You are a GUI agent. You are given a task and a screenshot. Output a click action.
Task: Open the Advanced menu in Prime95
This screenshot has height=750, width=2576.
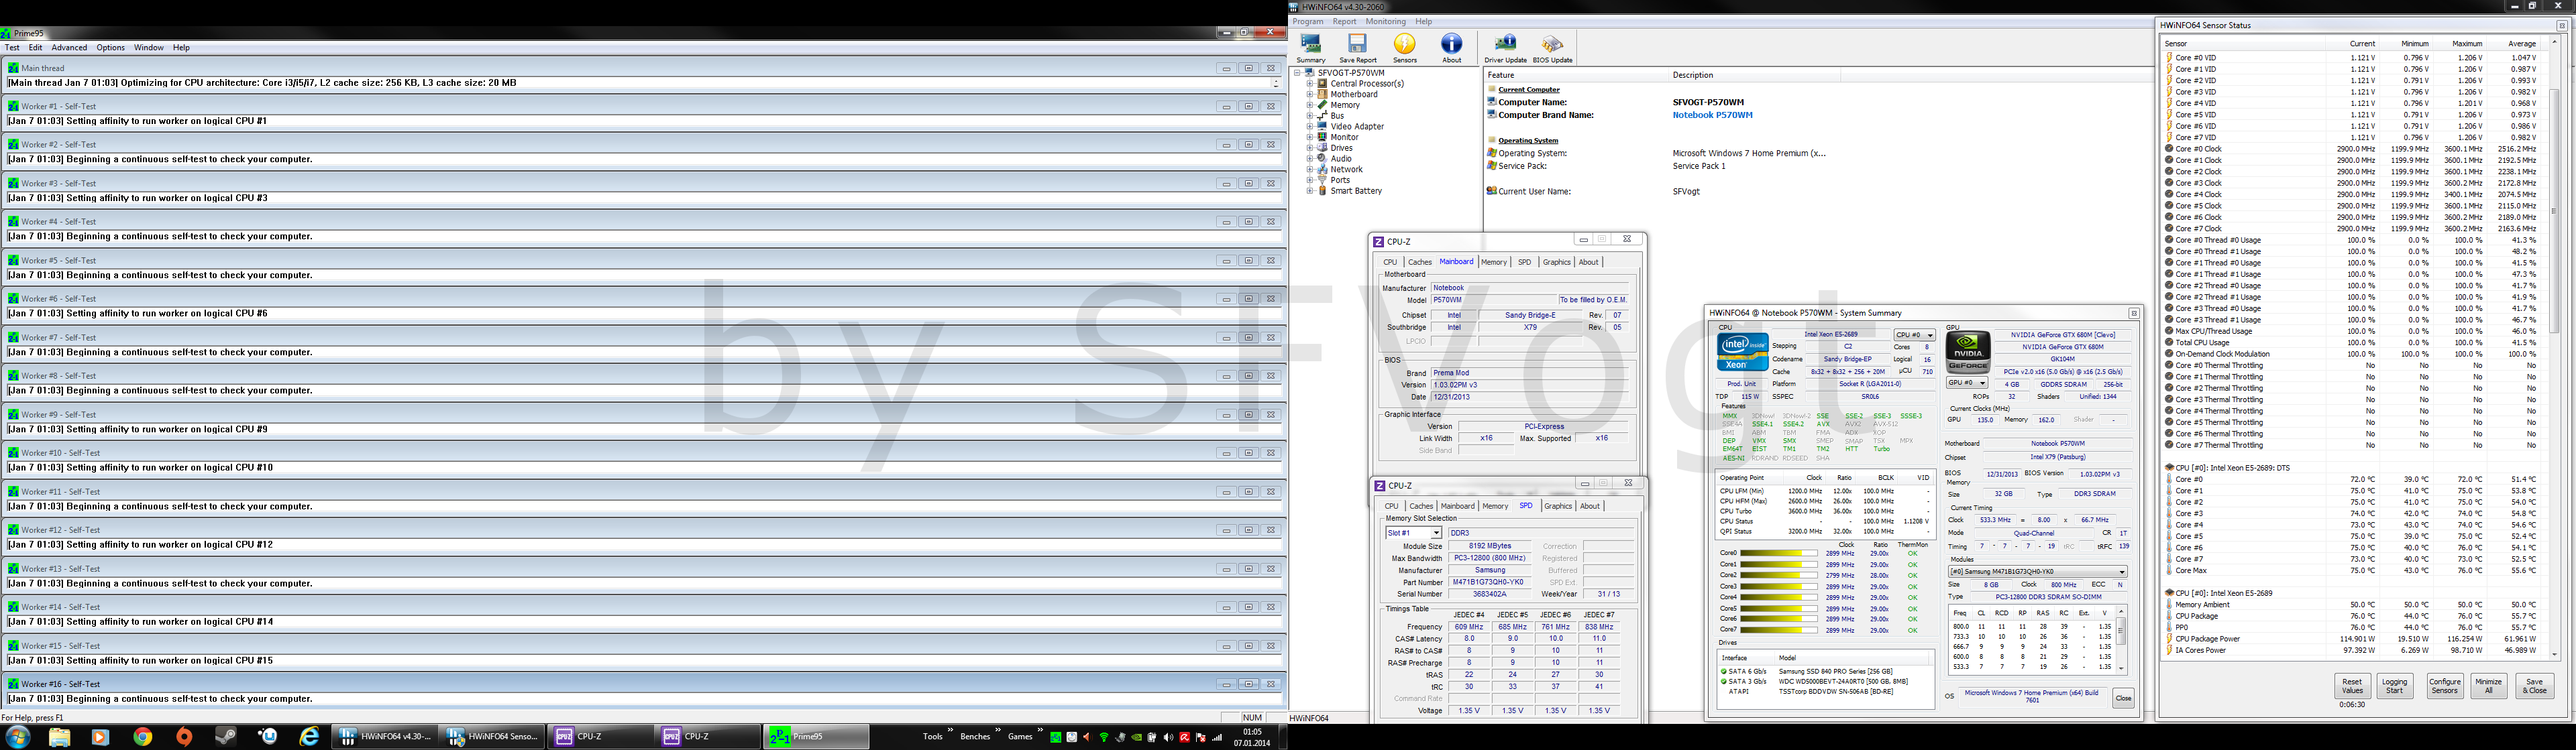tap(69, 48)
